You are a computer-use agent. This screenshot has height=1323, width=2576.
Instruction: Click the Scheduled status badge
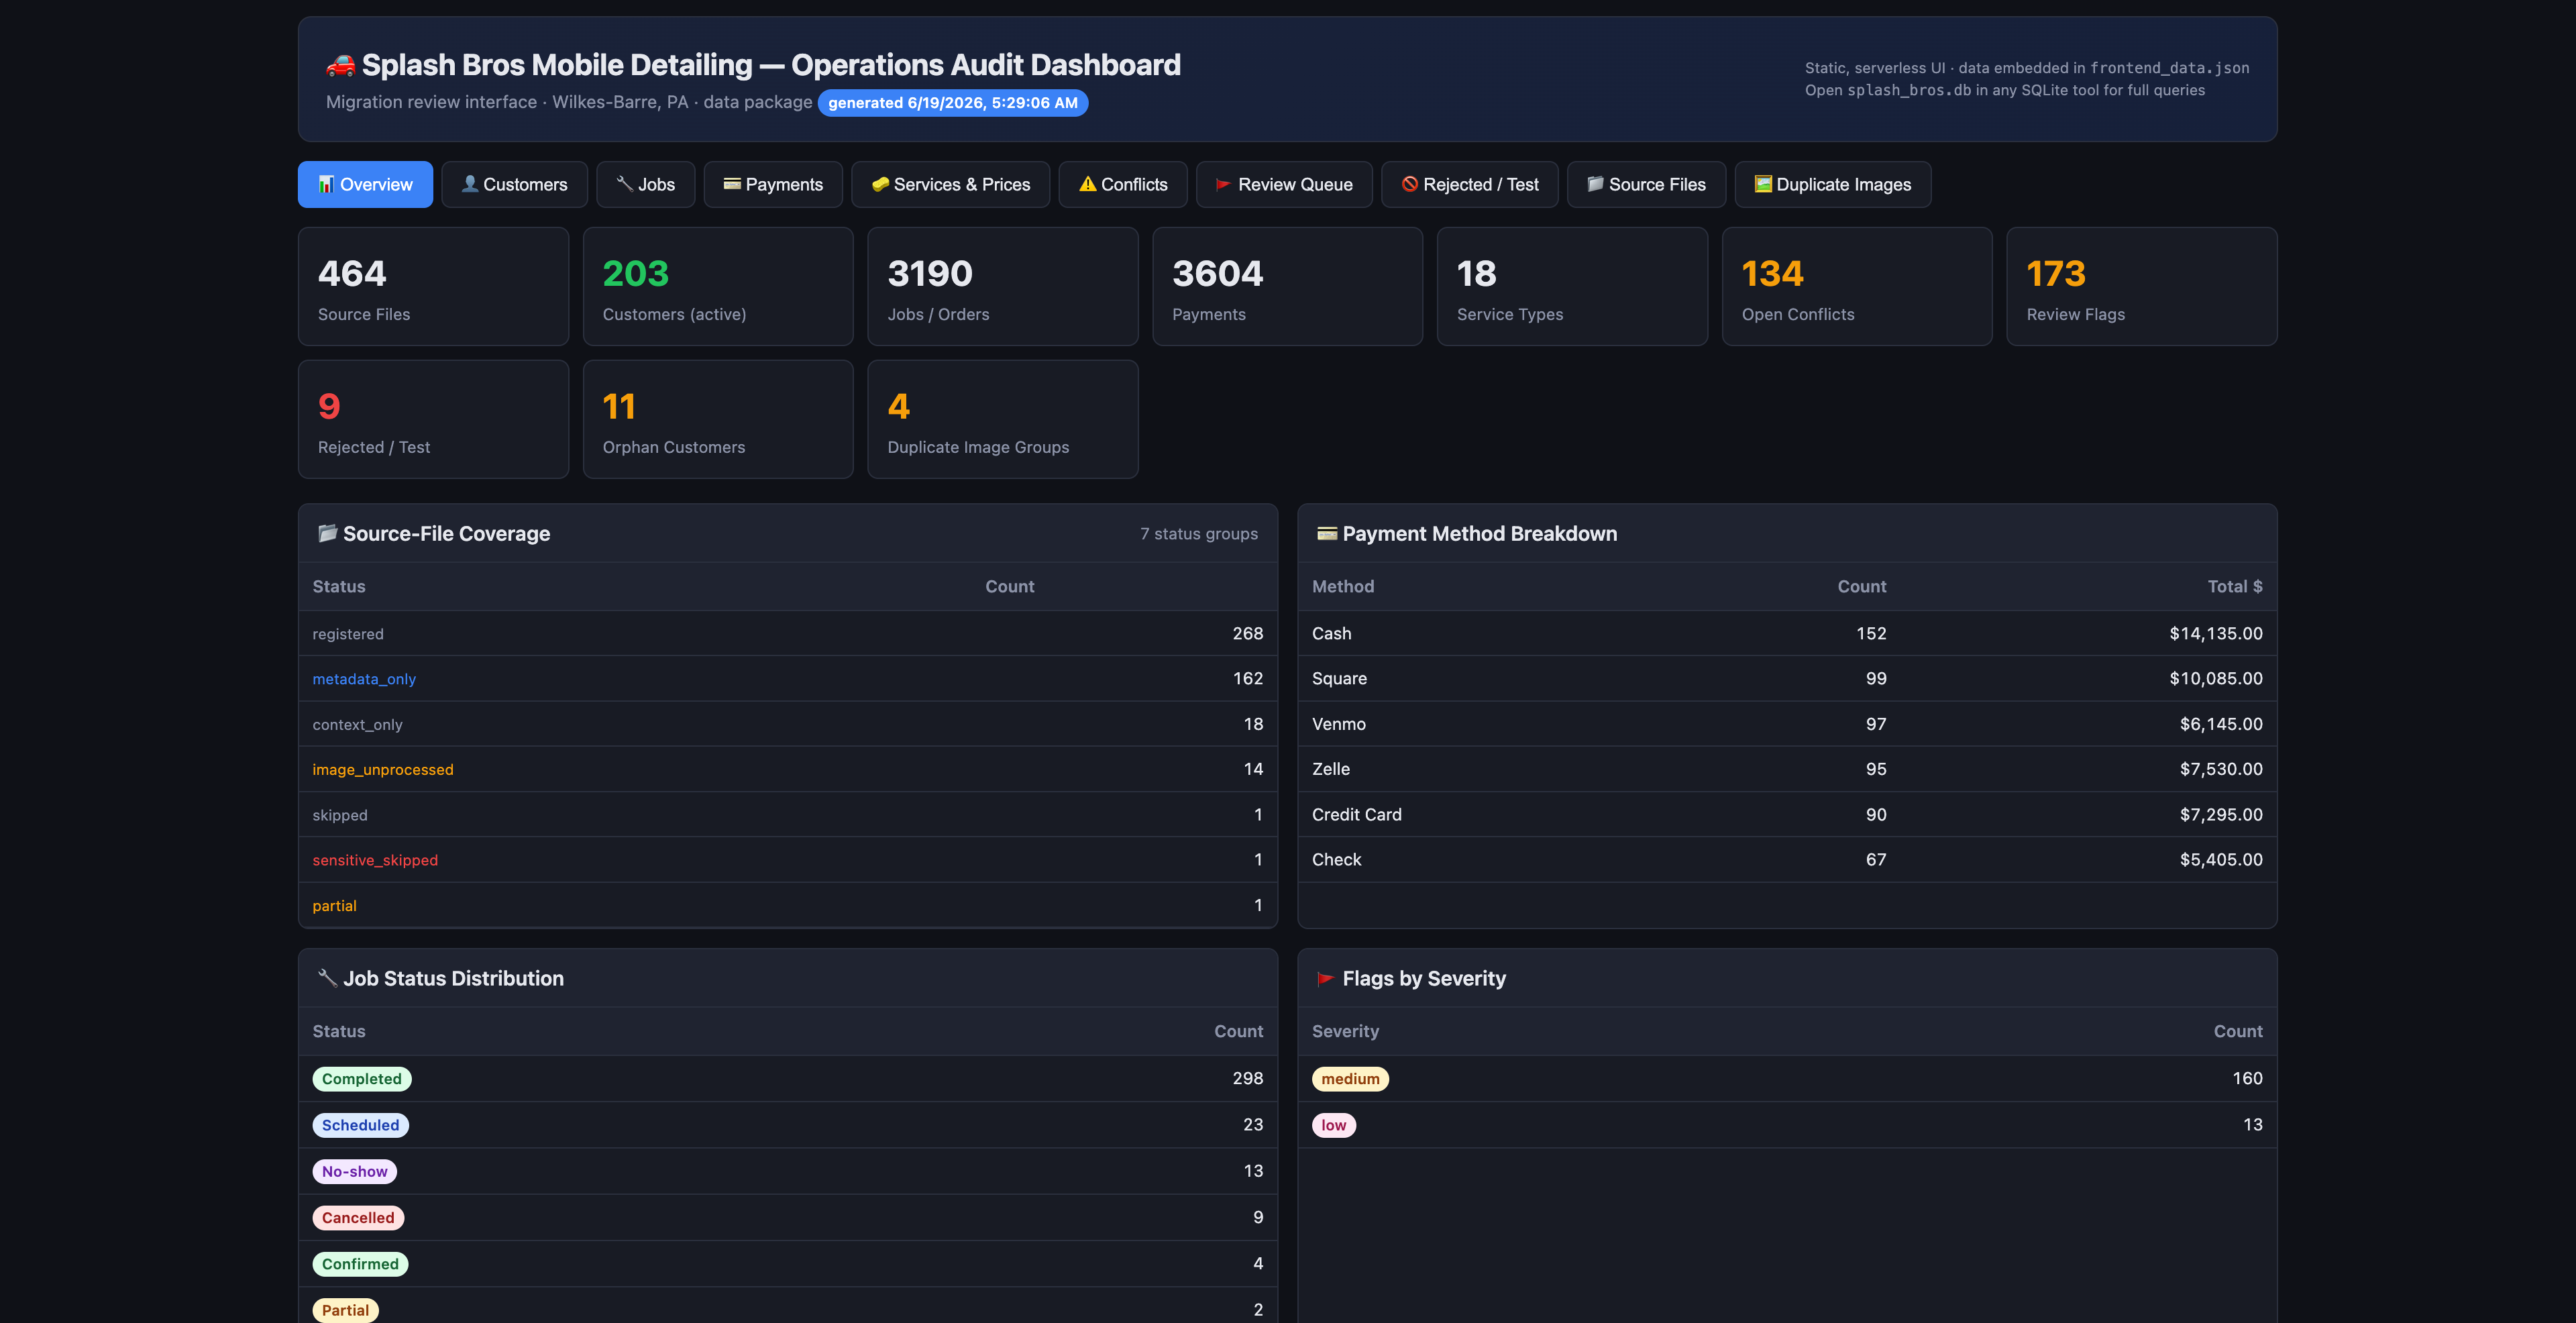(x=360, y=1125)
